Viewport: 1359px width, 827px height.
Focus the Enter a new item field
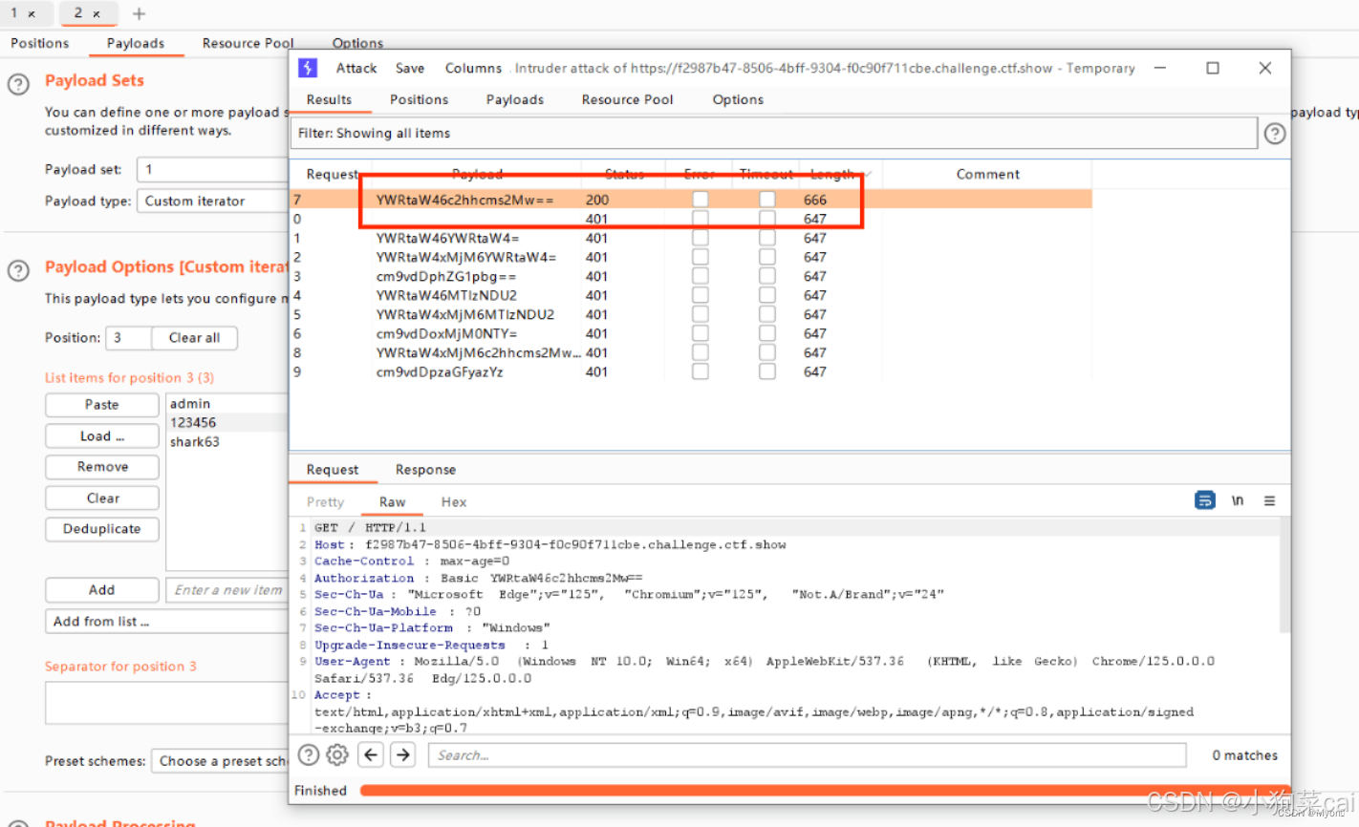[227, 590]
